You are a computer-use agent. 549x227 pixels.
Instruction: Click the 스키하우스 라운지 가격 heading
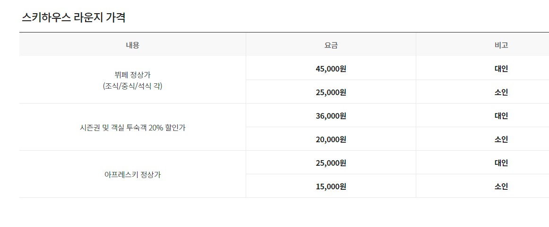tap(73, 18)
